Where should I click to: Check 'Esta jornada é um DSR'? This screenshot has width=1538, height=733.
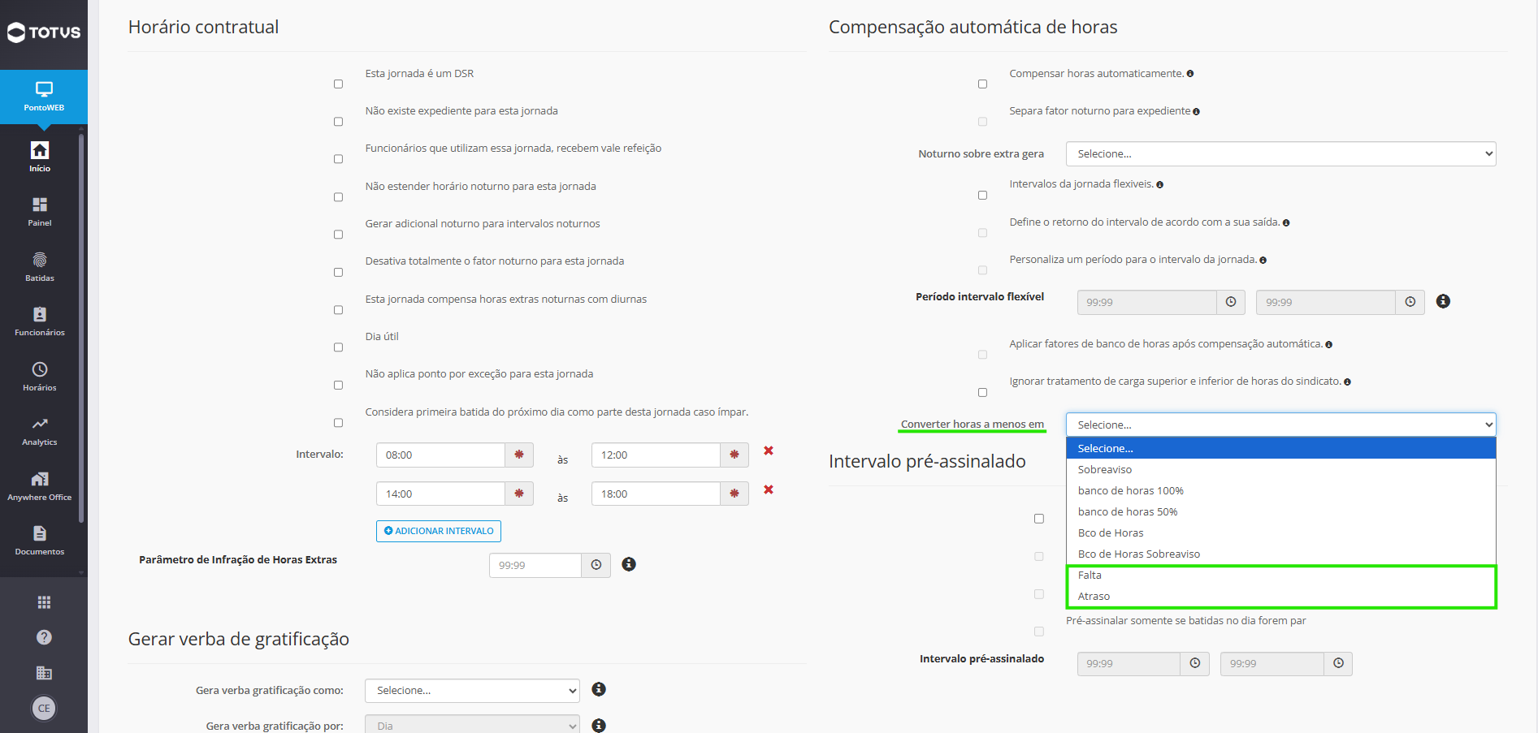[x=339, y=84]
